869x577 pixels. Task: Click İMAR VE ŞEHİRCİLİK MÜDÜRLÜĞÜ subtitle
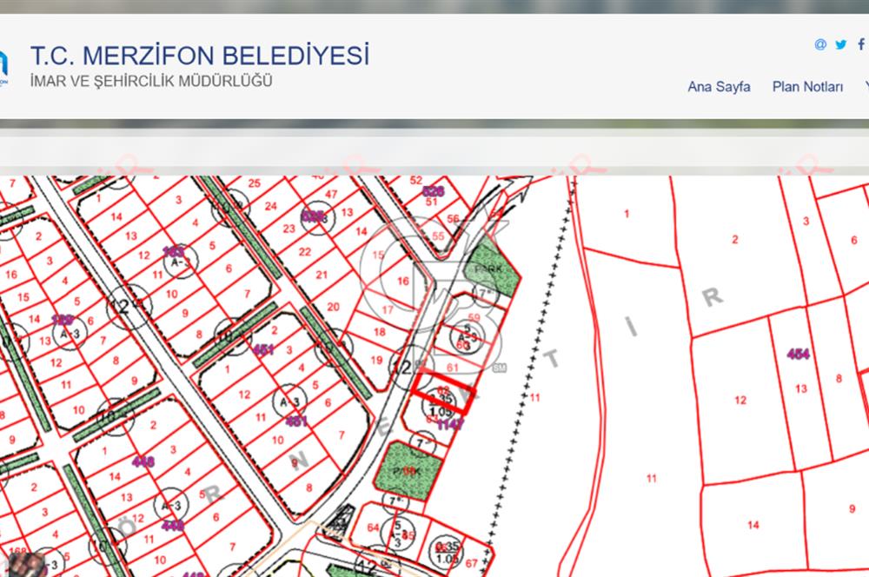pyautogui.click(x=151, y=81)
